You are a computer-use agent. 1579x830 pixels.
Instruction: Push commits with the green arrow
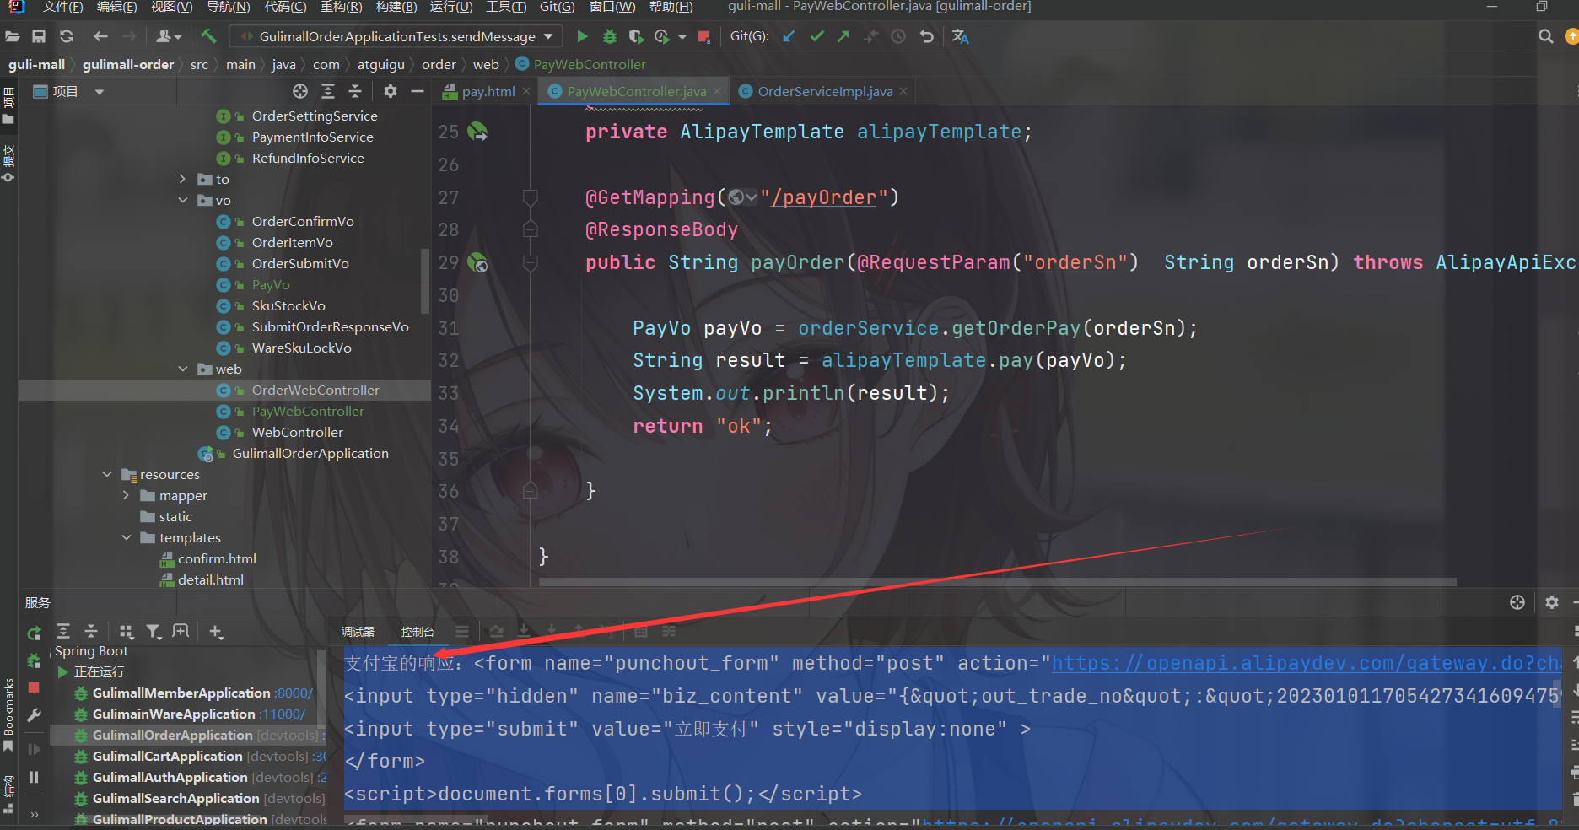(843, 36)
